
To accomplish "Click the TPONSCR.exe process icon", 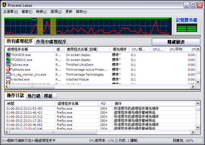I will [8, 55].
